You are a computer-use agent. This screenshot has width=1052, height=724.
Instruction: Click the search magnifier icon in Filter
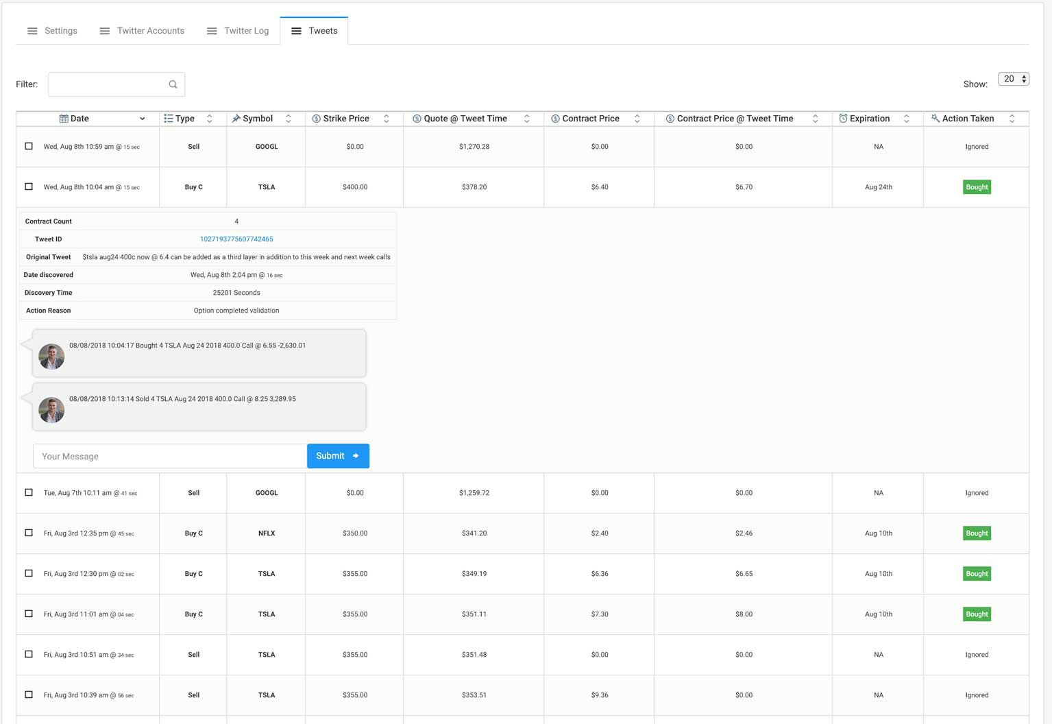click(x=173, y=84)
